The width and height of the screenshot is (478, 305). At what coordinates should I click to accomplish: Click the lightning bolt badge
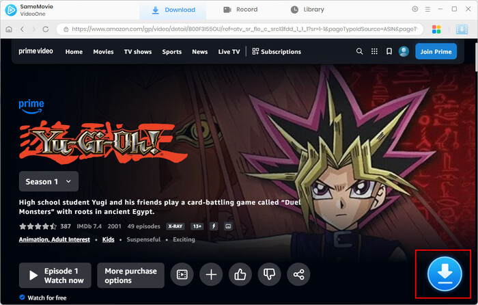[214, 226]
